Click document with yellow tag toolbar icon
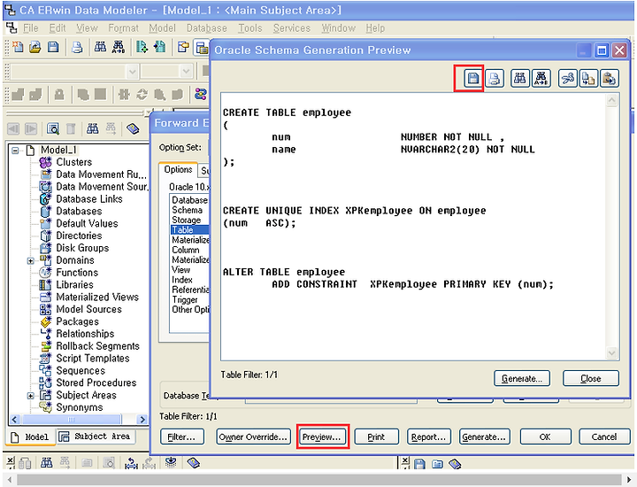Image resolution: width=637 pixels, height=487 pixels. (183, 47)
